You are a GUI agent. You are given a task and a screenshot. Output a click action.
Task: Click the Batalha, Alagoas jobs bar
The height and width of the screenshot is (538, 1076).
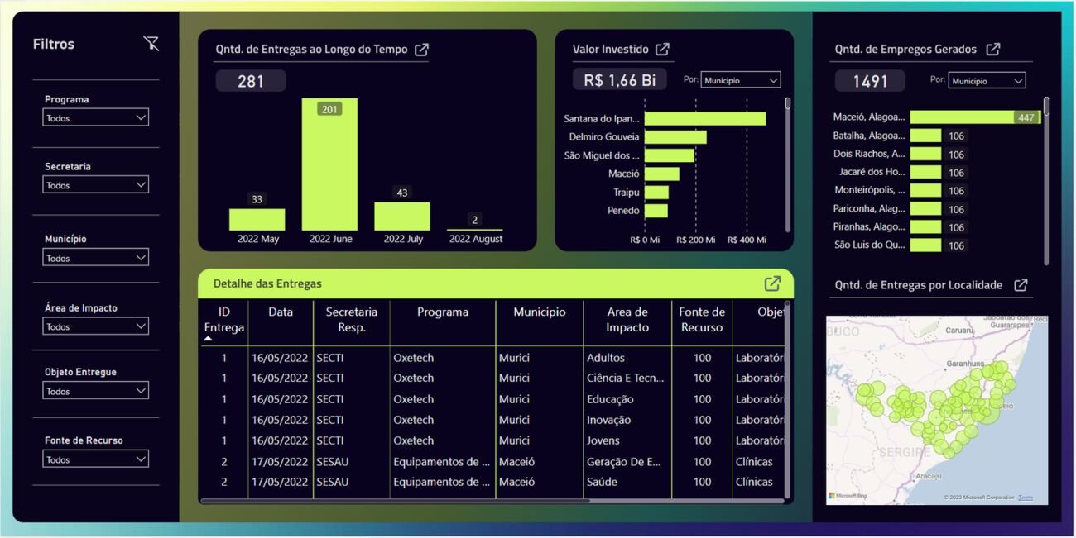pos(926,136)
